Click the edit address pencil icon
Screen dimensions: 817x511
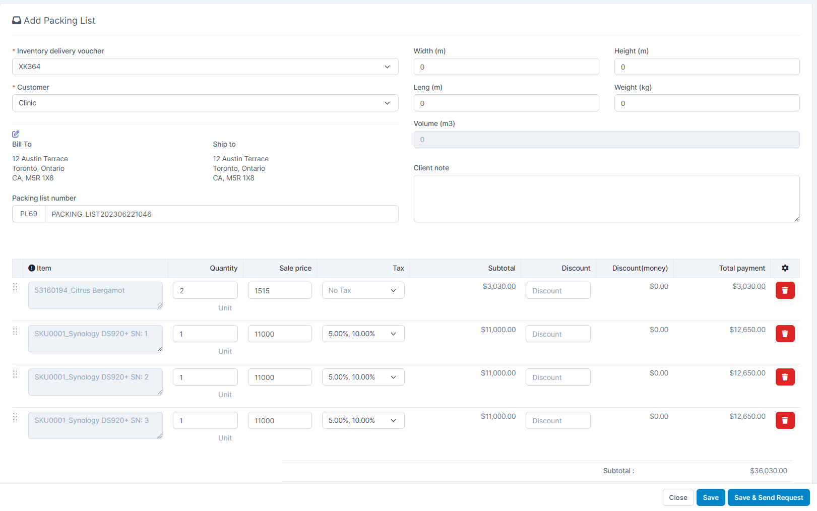coord(16,134)
